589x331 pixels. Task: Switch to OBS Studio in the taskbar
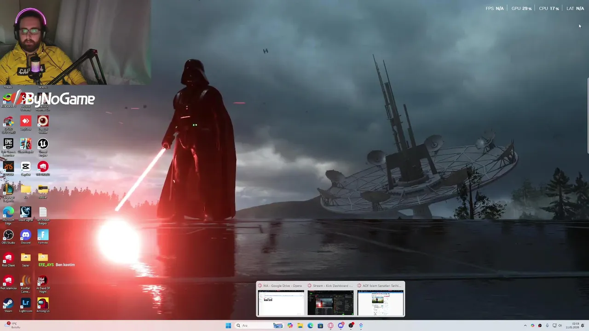pos(351,325)
